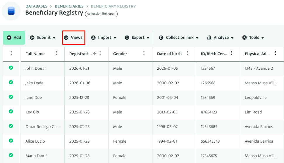Go to Beneficiaries breadcrumb link

point(69,6)
